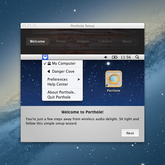This screenshot has width=165, height=165.
Task: Minimize the Porthole Setup window
Action: (29, 26)
